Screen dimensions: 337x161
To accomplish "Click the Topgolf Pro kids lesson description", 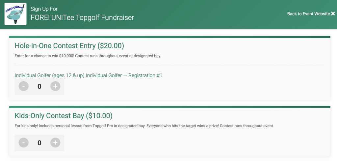I will (144, 126).
